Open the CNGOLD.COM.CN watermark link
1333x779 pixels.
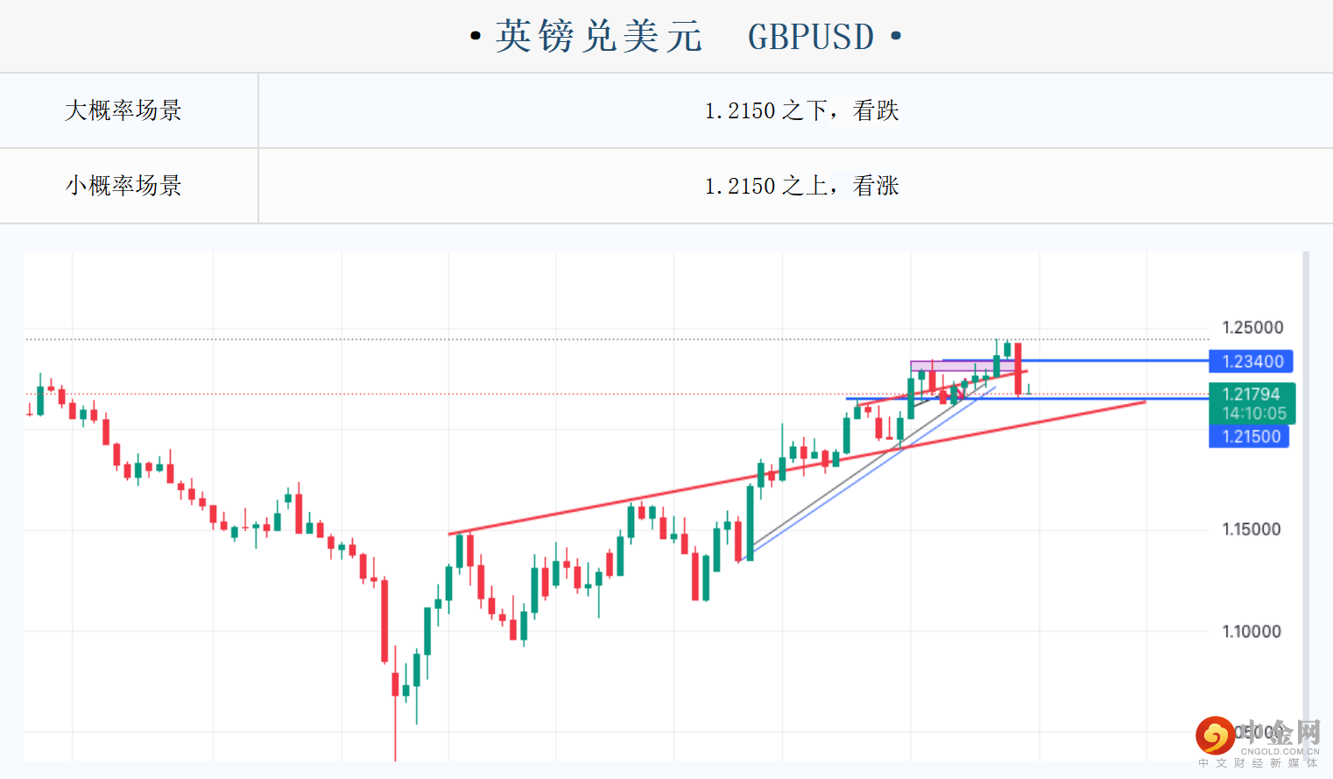point(1279,751)
